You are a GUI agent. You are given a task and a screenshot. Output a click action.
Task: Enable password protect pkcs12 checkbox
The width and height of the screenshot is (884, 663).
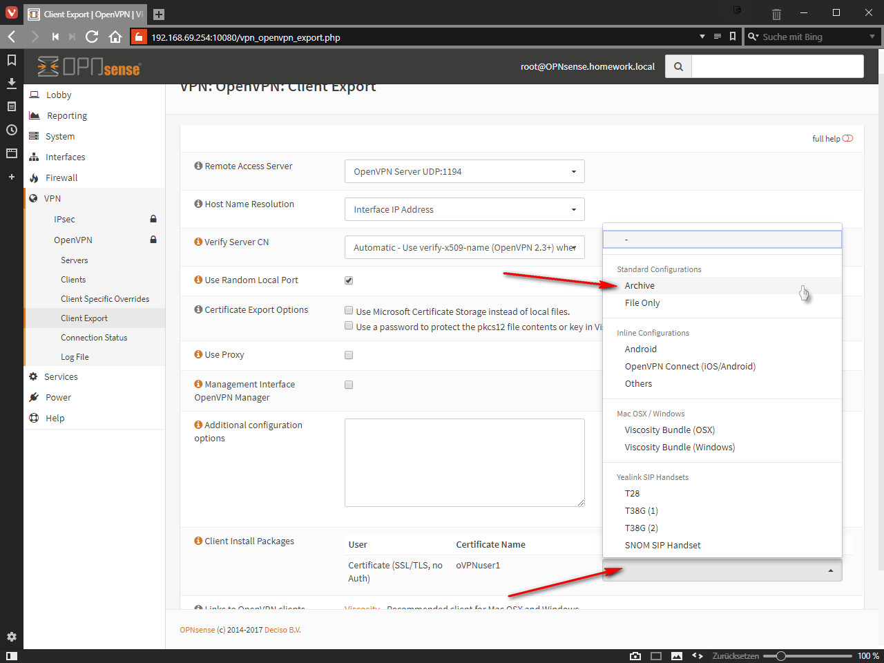349,326
